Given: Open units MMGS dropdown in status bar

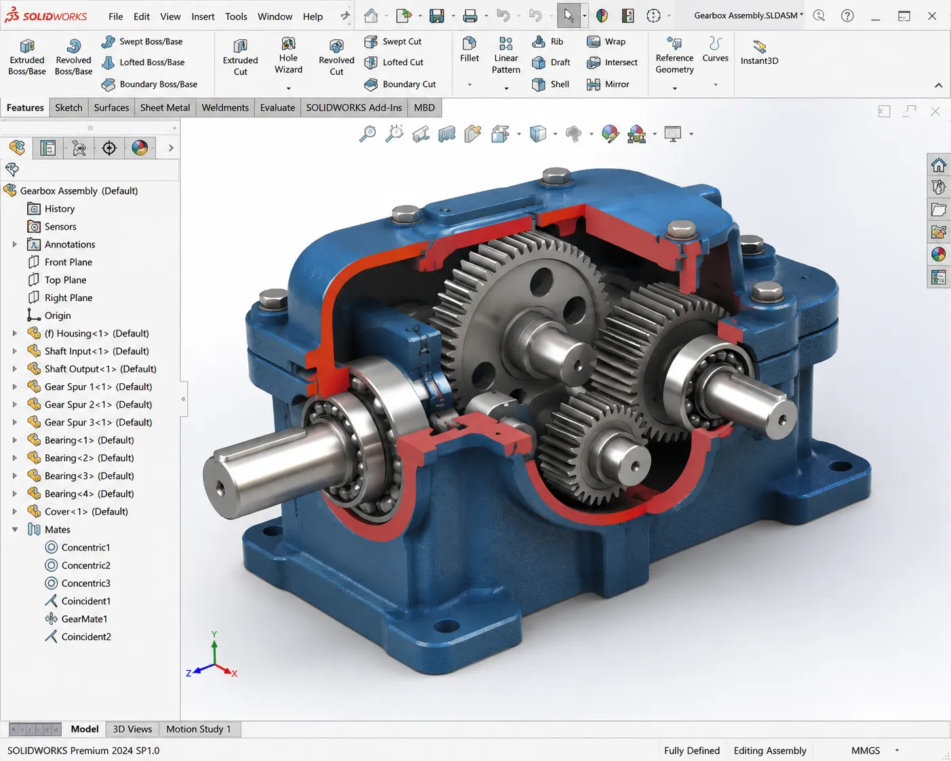Looking at the screenshot, I should (x=897, y=750).
